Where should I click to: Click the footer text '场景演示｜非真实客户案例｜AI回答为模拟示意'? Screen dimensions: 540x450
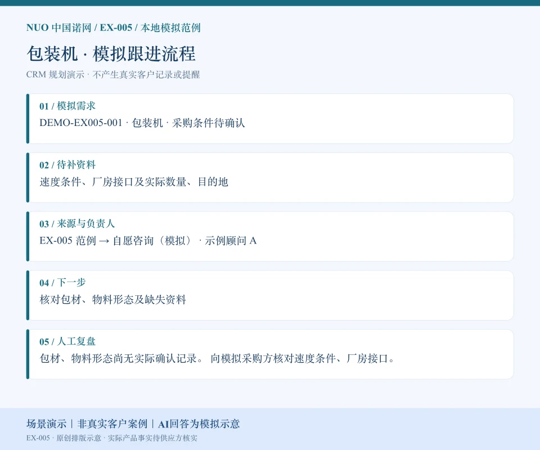point(133,424)
